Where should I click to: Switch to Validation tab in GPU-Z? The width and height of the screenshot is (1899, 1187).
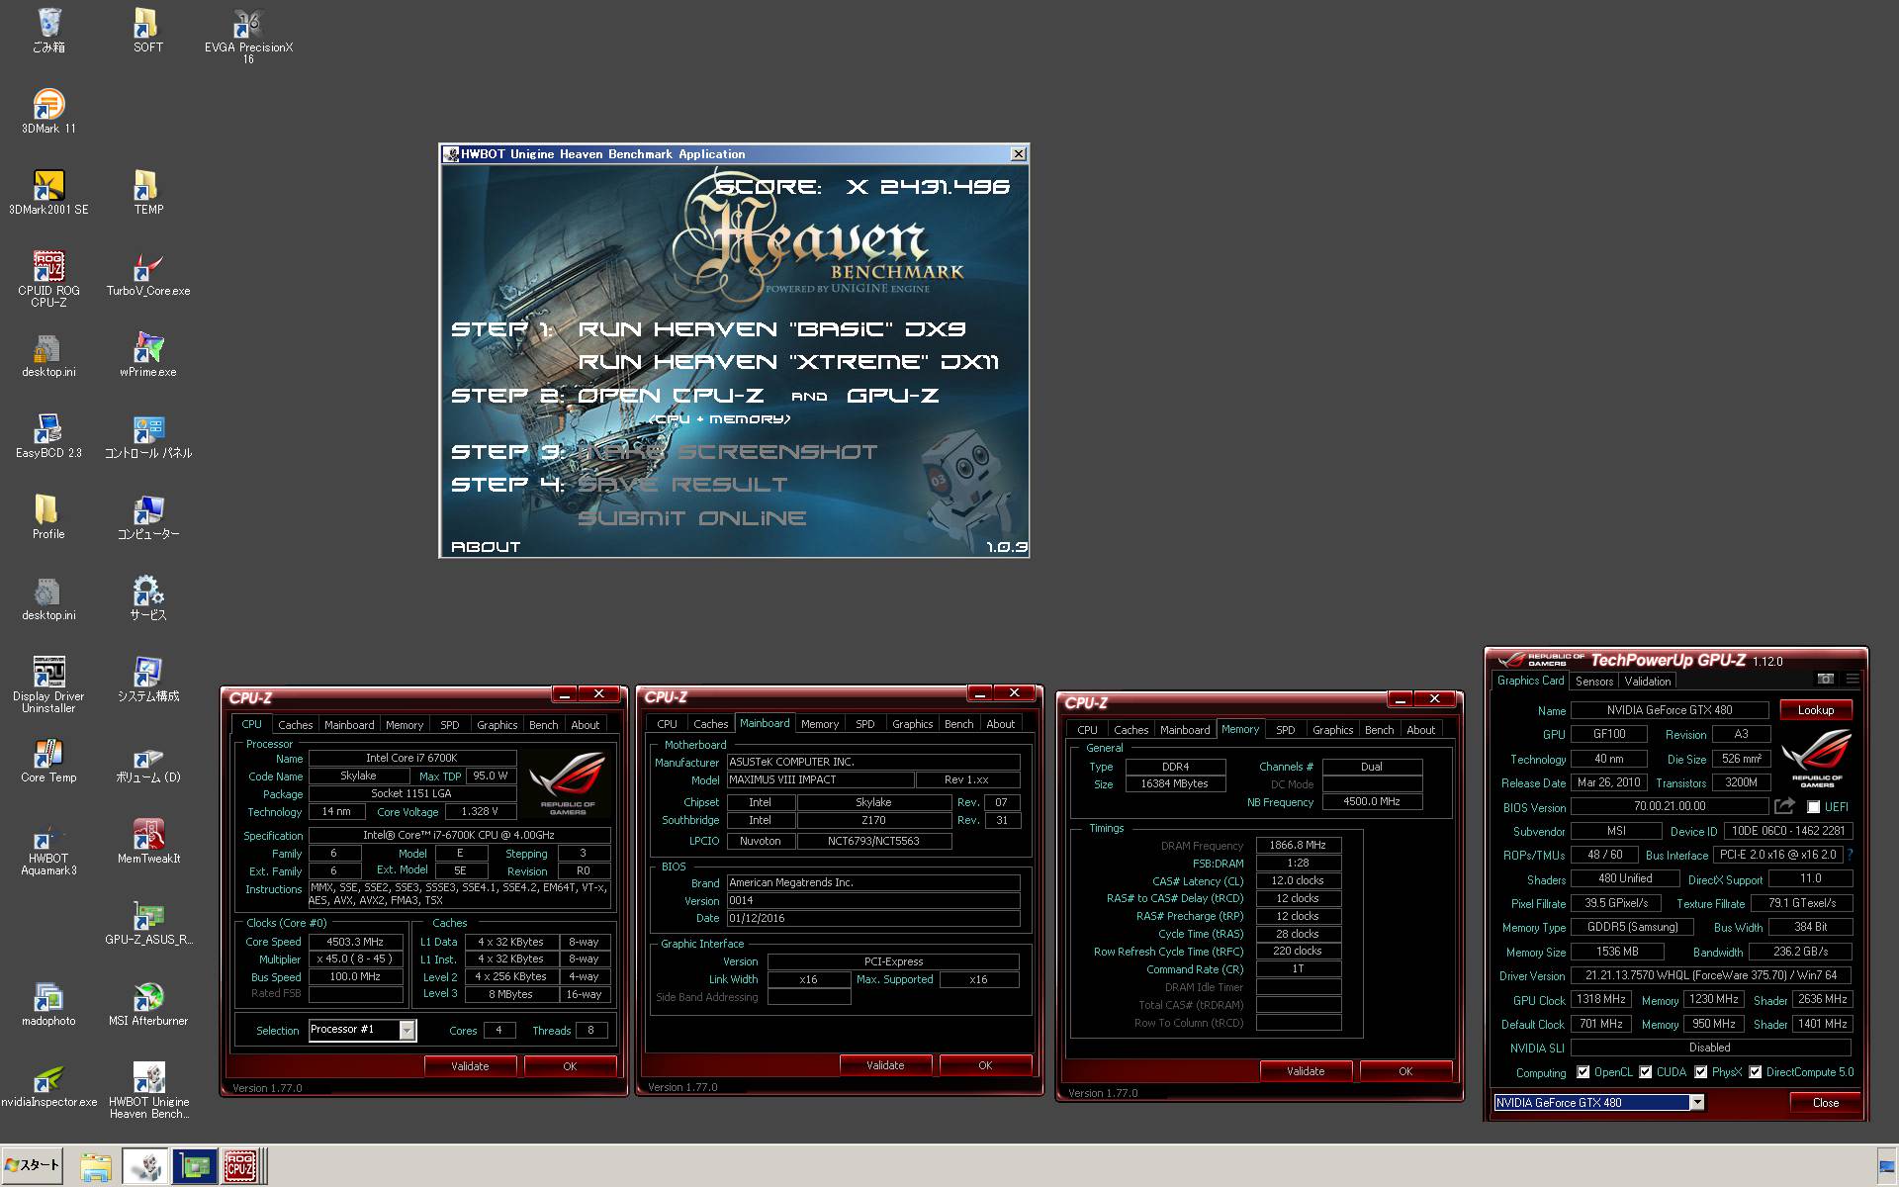click(1648, 681)
